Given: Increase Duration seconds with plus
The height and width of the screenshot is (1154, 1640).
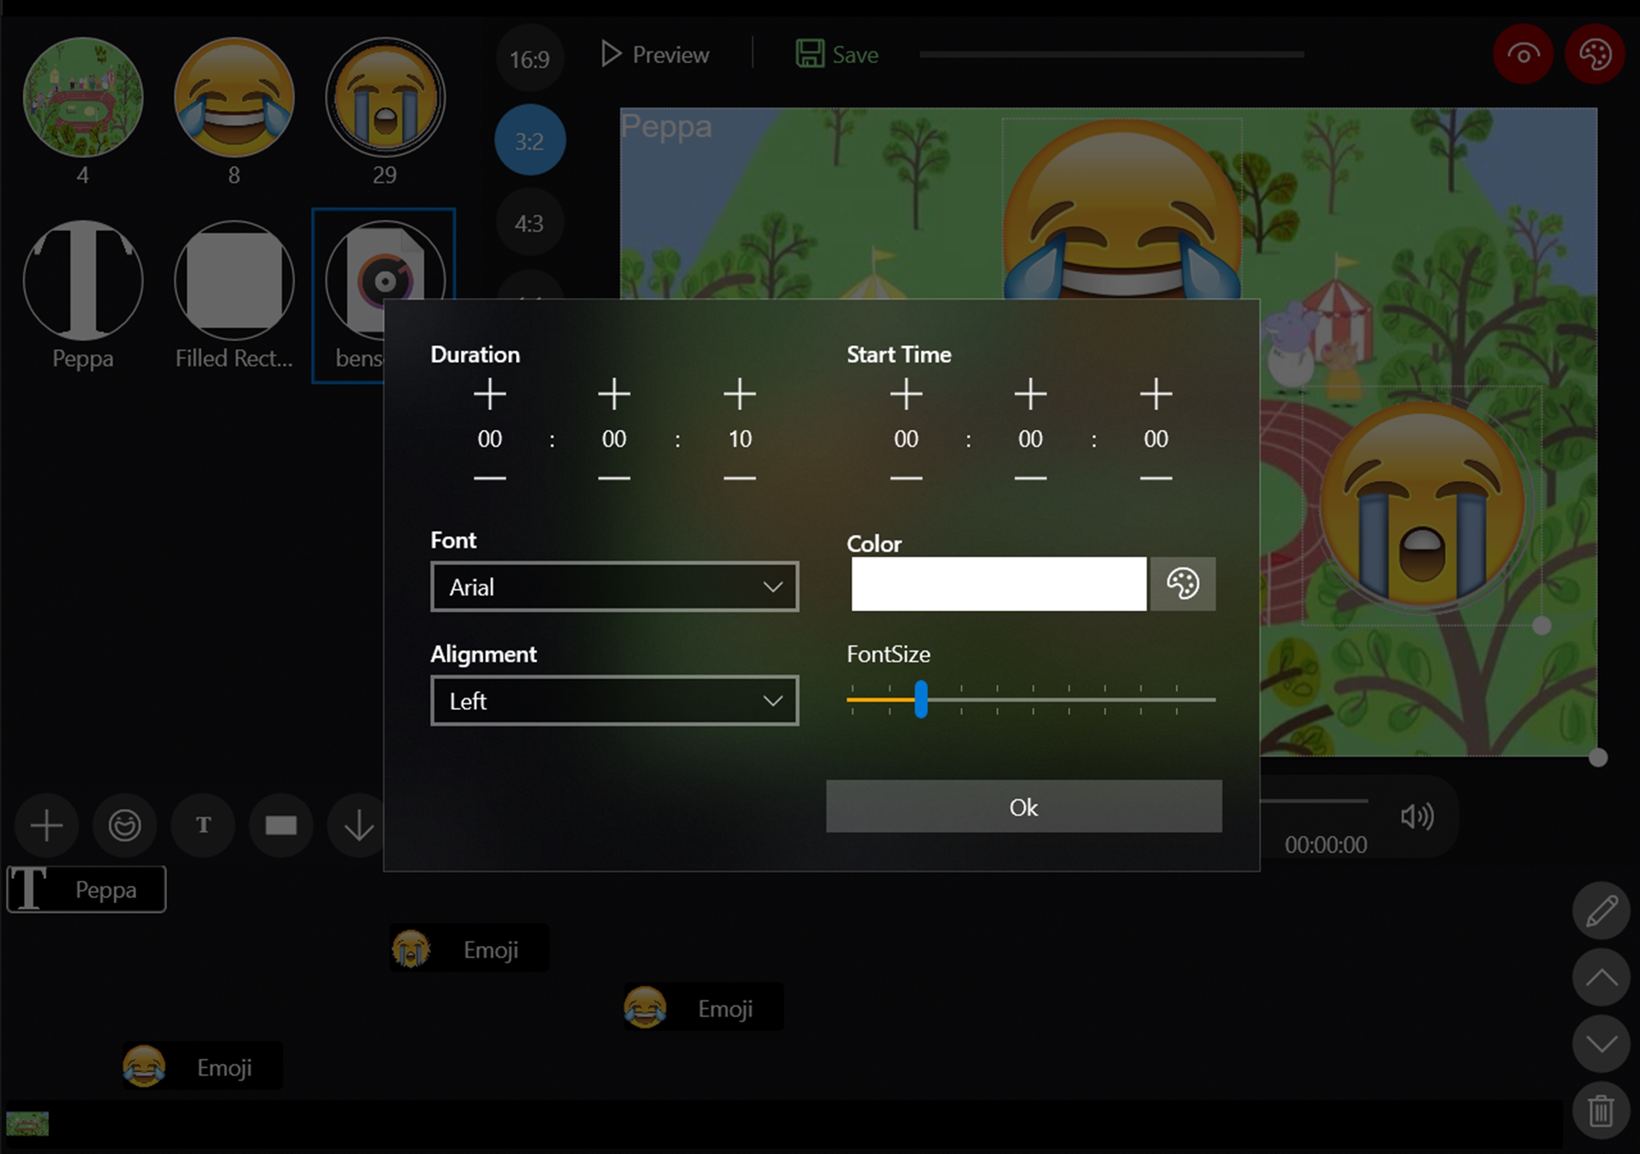Looking at the screenshot, I should pos(739,394).
